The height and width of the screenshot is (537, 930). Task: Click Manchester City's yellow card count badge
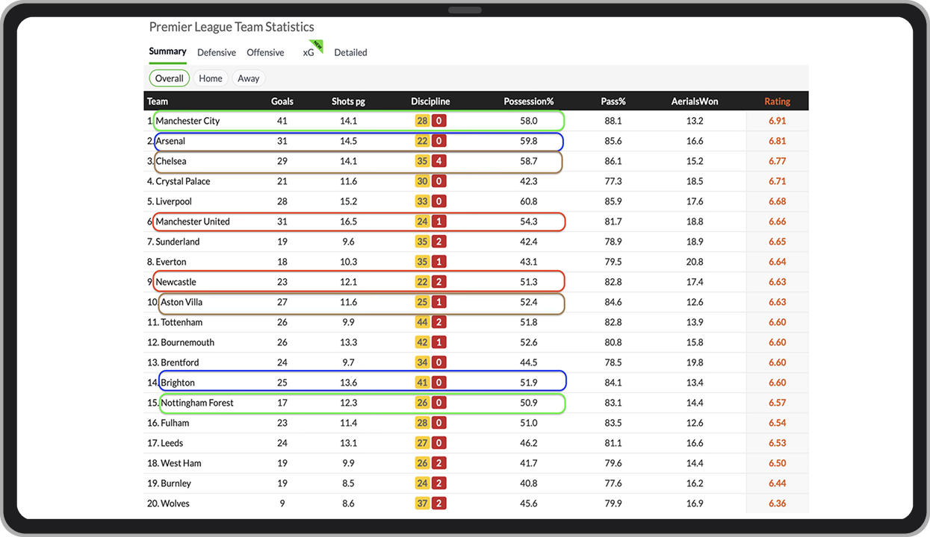[423, 121]
